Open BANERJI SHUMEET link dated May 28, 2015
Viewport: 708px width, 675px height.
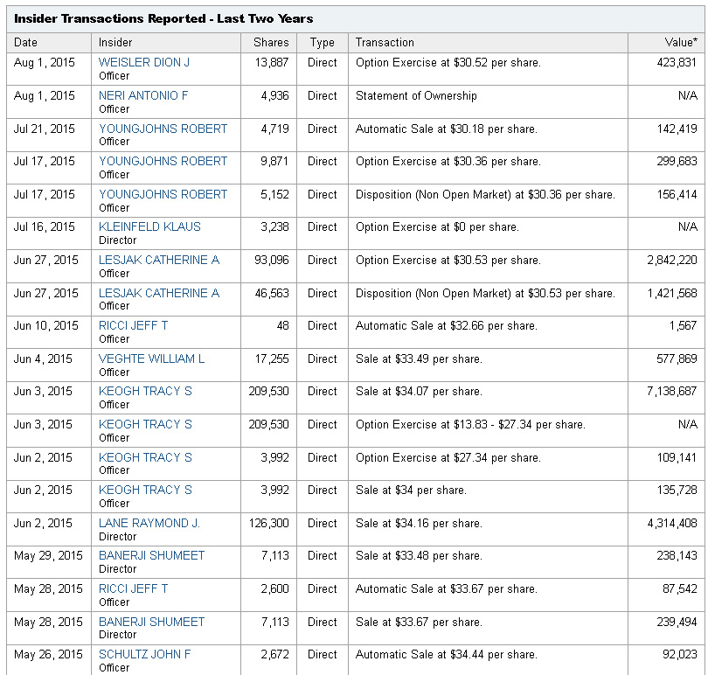[151, 623]
